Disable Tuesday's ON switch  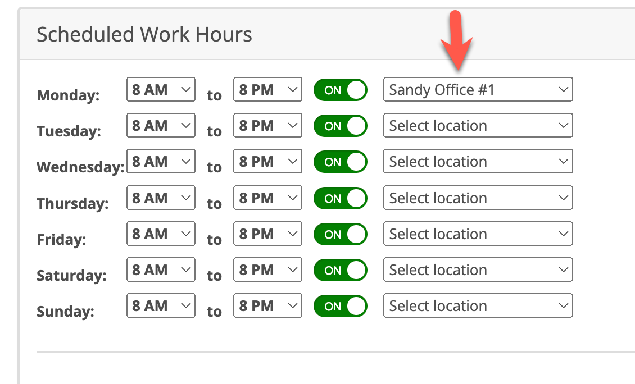pyautogui.click(x=340, y=125)
